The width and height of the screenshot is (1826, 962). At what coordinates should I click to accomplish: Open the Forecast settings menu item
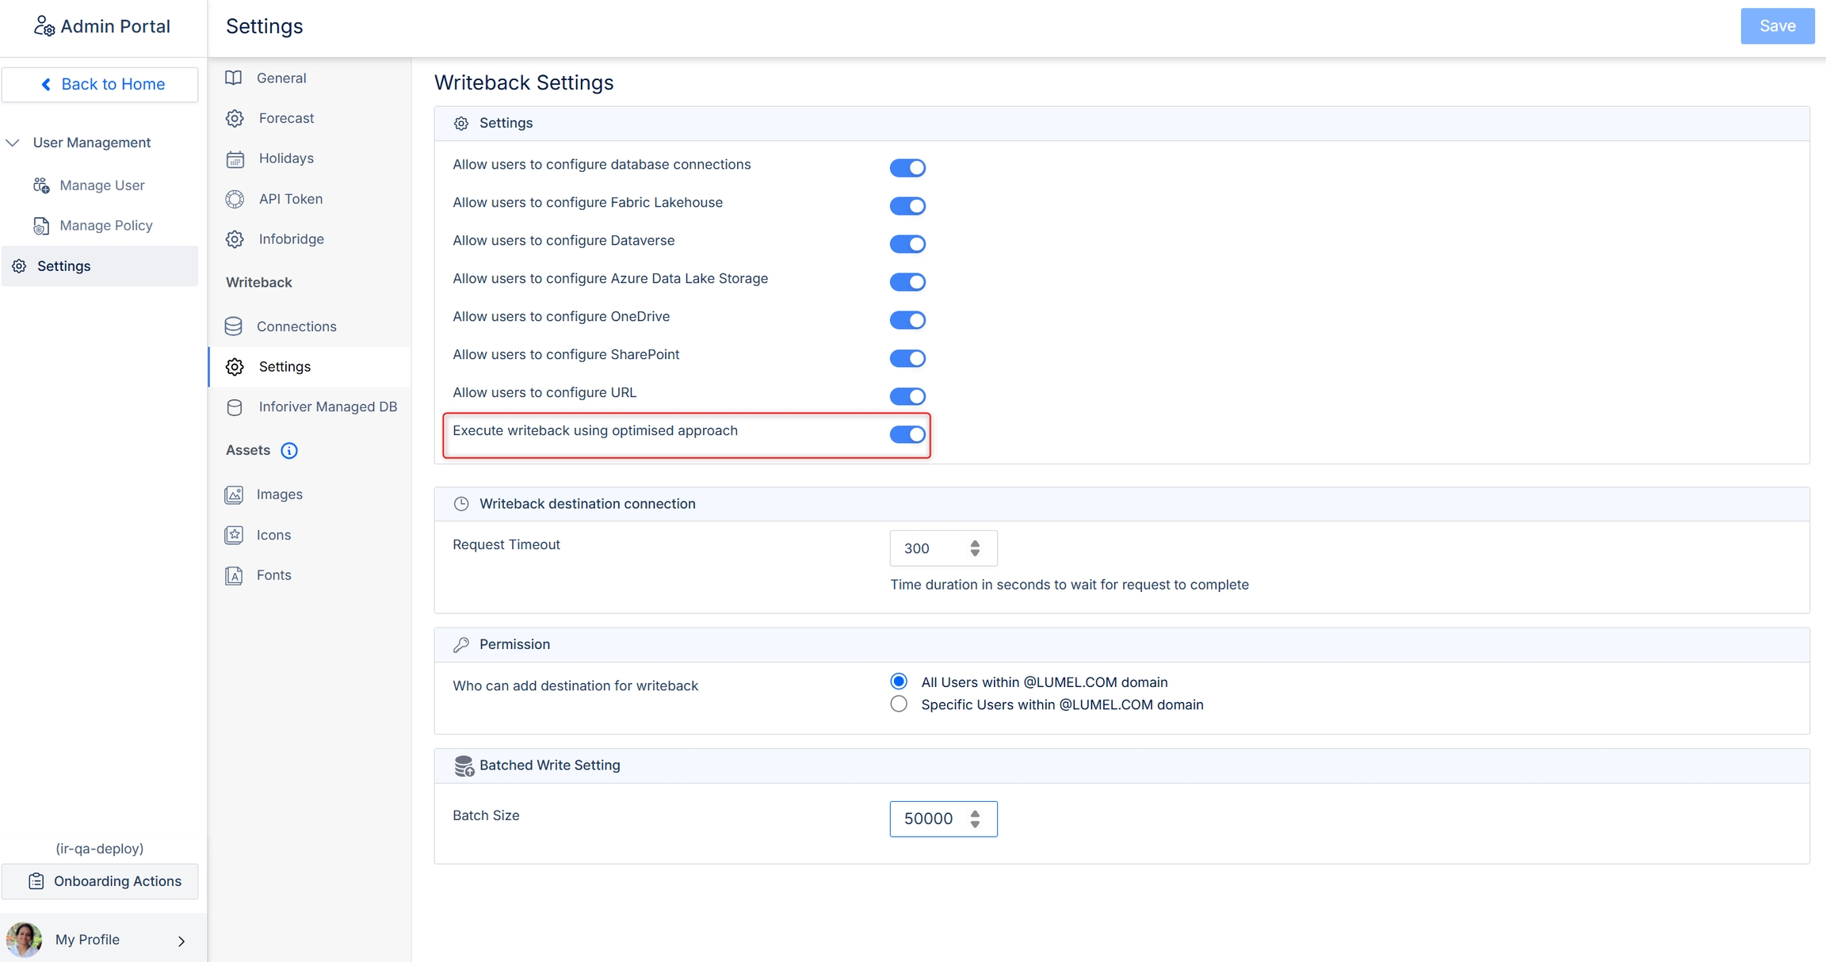click(x=286, y=118)
